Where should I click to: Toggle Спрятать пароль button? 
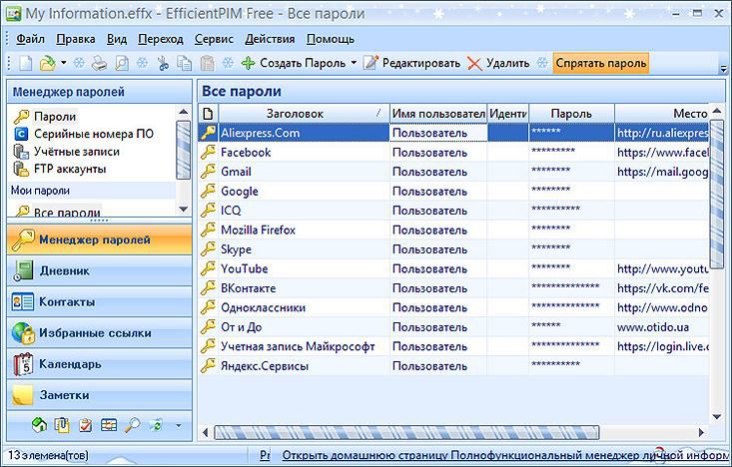(601, 63)
